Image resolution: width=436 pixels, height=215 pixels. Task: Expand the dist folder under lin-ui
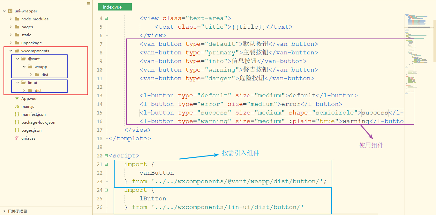tap(24, 90)
